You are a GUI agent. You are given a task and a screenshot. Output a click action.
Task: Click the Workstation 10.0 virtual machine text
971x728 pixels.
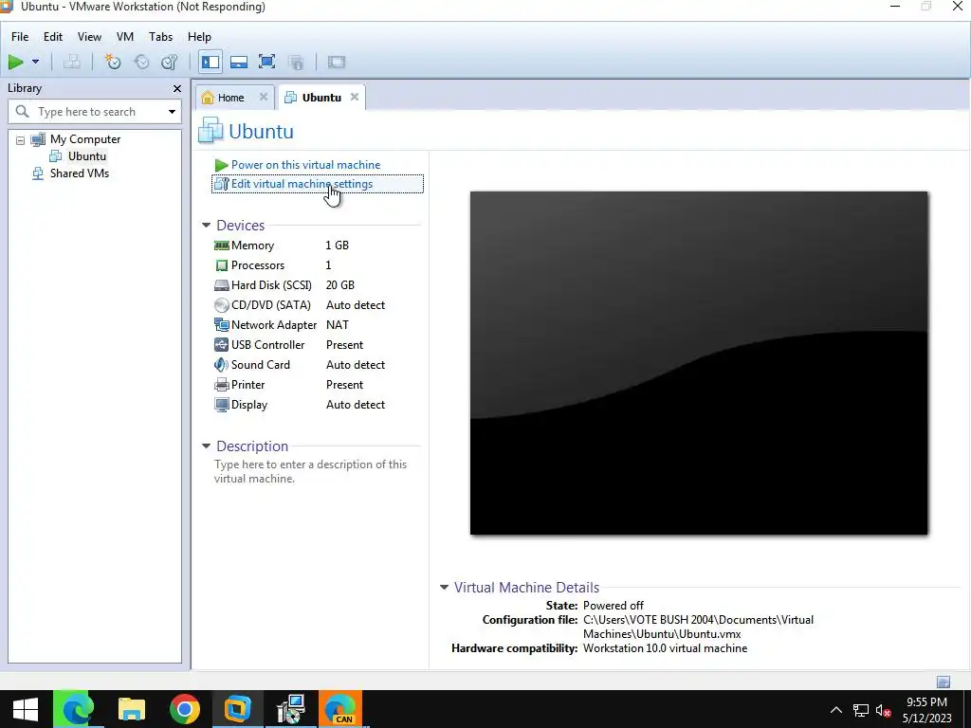[665, 648]
